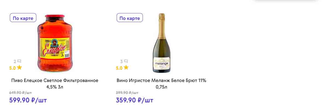Click the rating star for Пиво Елецкое
324x110 pixels.
coord(19,68)
